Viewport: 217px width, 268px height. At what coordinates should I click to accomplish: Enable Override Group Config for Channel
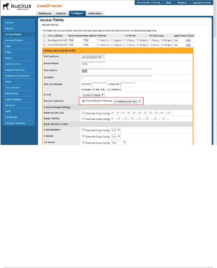83,136
